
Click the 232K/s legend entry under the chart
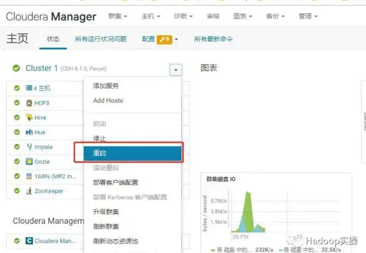click(x=242, y=250)
